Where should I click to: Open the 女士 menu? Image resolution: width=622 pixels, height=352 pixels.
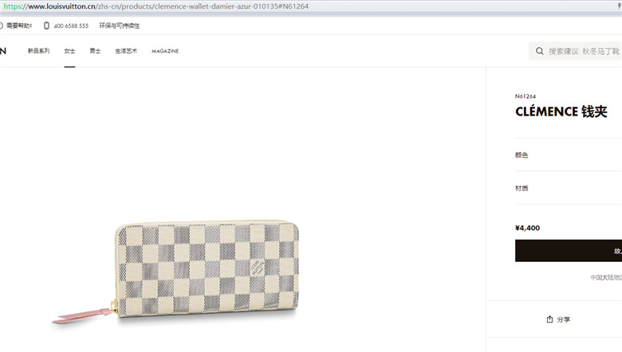click(x=69, y=51)
